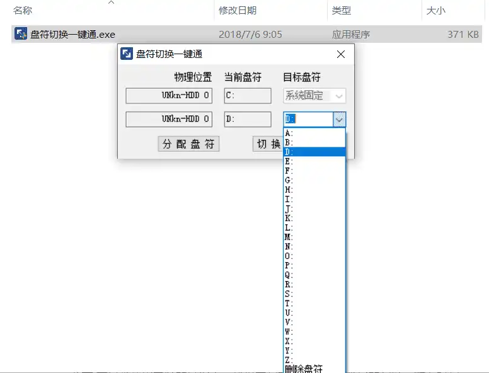Choose Z: from the drive letter list
Image resolution: width=489 pixels, height=373 pixels.
click(314, 360)
